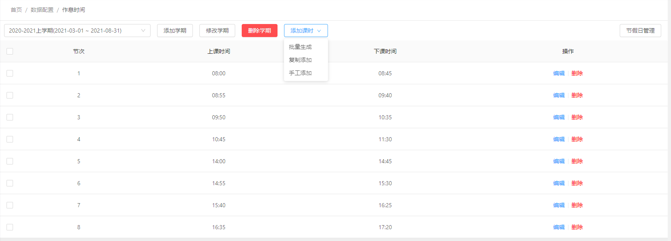Edit period 8 via 编辑 link

pyautogui.click(x=559, y=227)
